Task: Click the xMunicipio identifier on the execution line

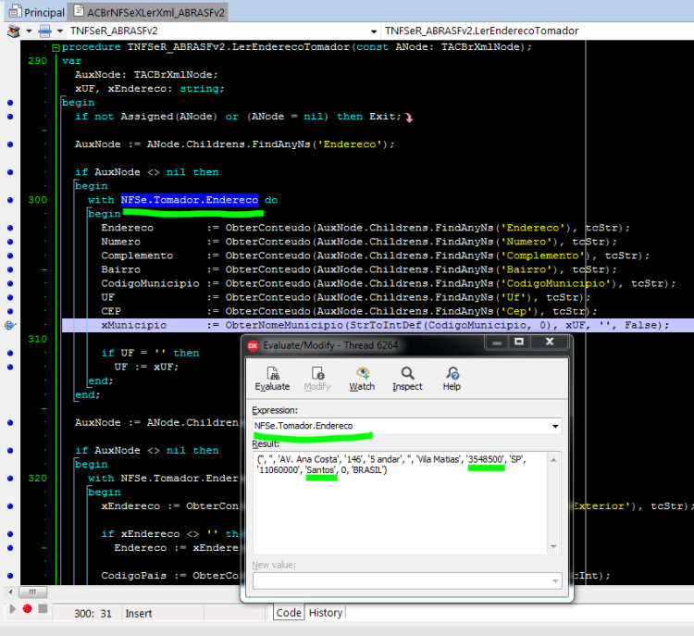Action: tap(133, 325)
